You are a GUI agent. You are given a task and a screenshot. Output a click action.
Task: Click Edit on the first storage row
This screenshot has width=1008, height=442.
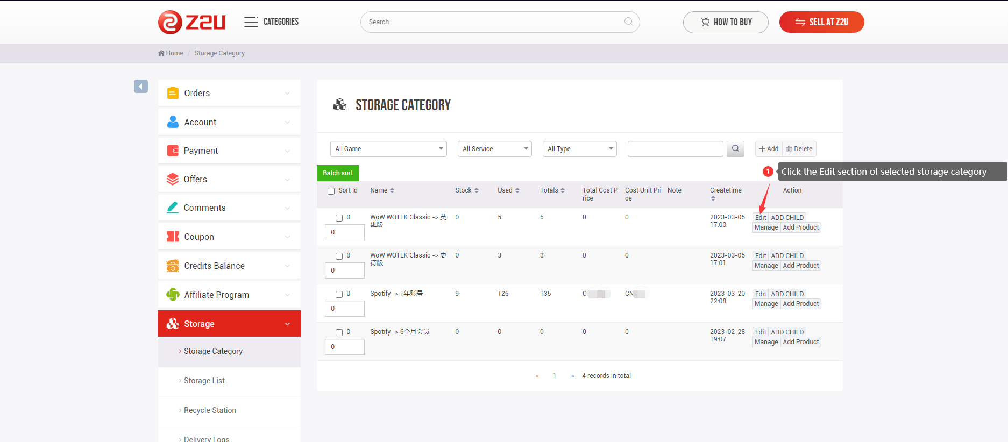pos(760,218)
